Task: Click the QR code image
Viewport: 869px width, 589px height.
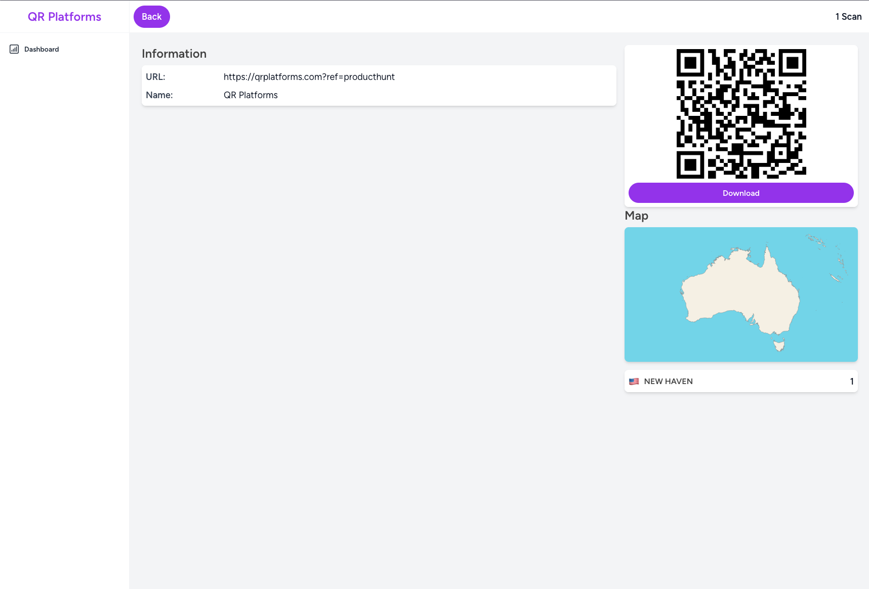Action: coord(741,114)
